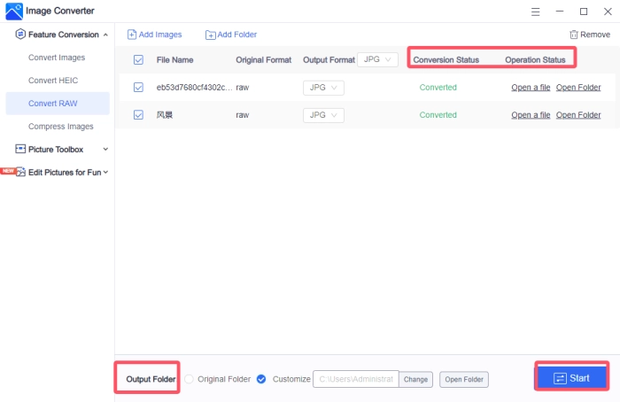This screenshot has width=620, height=402.
Task: Click Open a file for 风景
Action: click(x=531, y=115)
